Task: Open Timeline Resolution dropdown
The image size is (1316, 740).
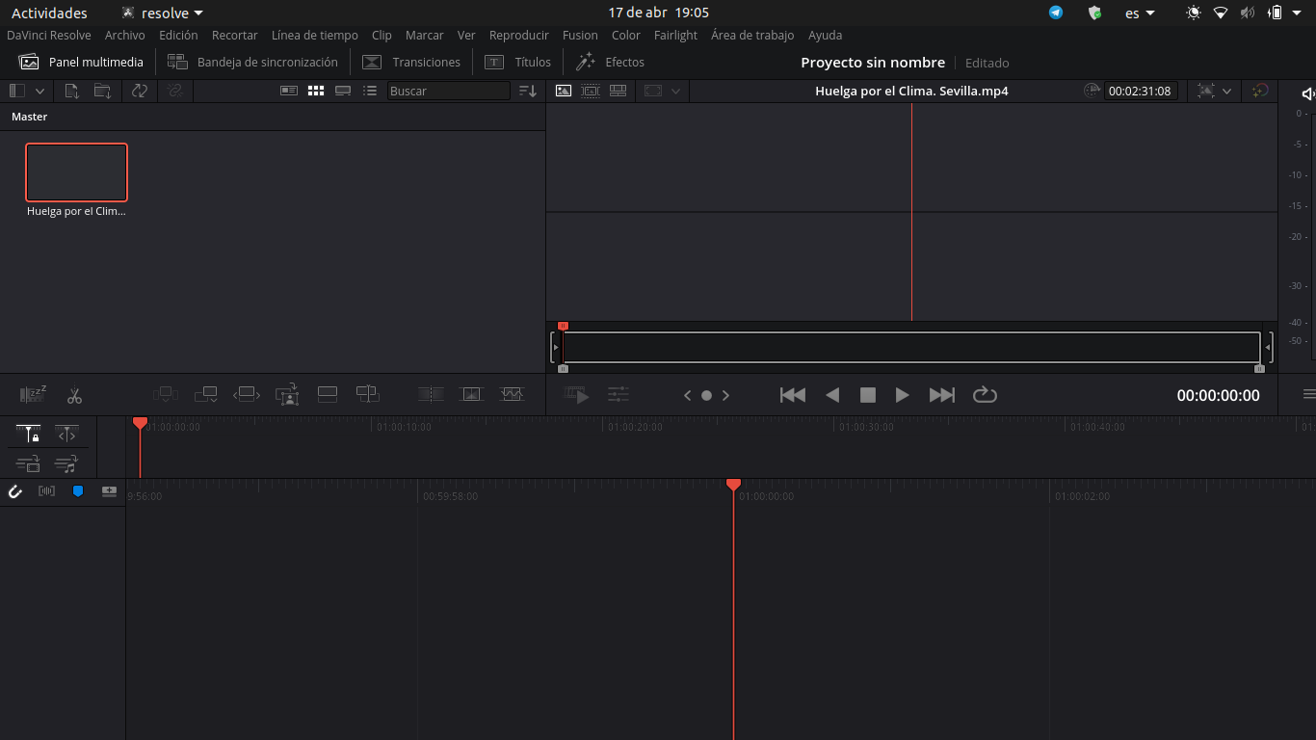Action: pos(1226,91)
